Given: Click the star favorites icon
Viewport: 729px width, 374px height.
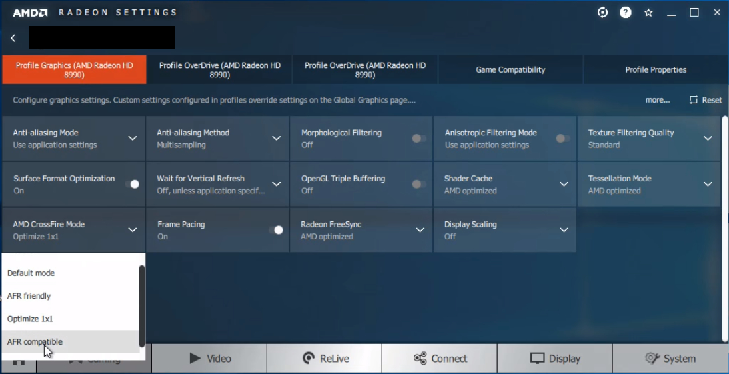Looking at the screenshot, I should [648, 13].
